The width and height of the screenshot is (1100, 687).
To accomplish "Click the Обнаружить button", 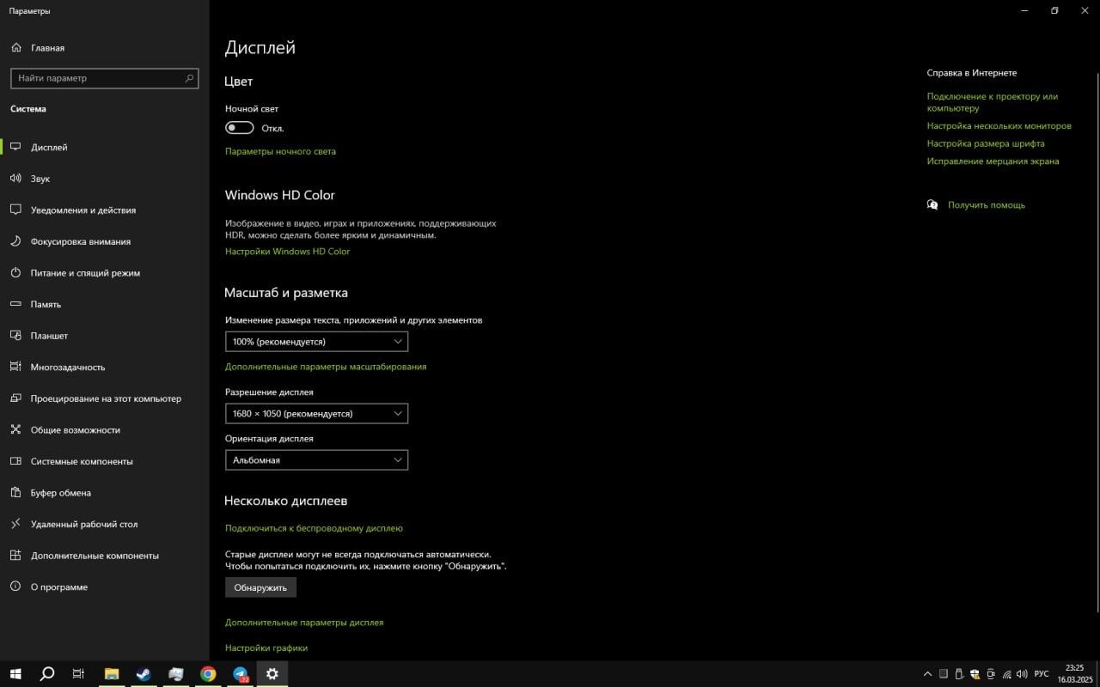I will 260,587.
